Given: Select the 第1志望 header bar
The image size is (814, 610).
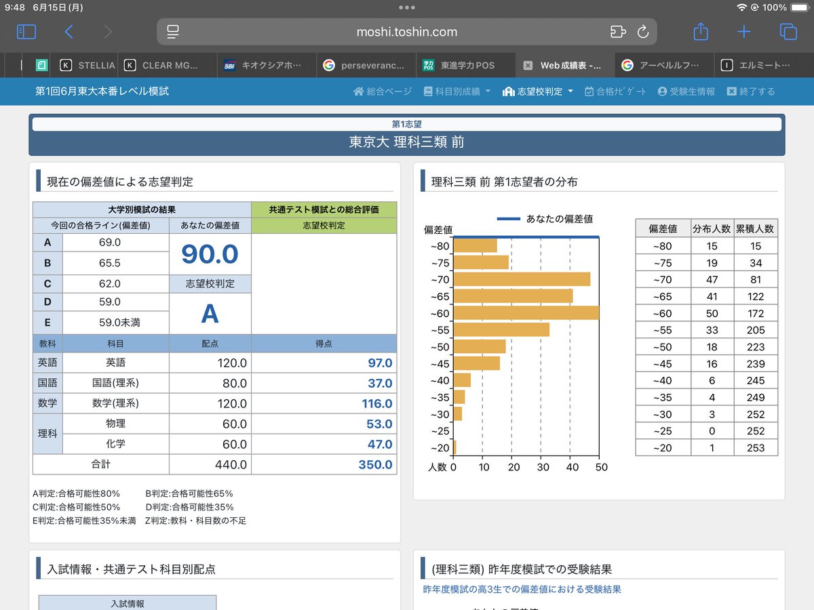Looking at the screenshot, I should pos(407,124).
